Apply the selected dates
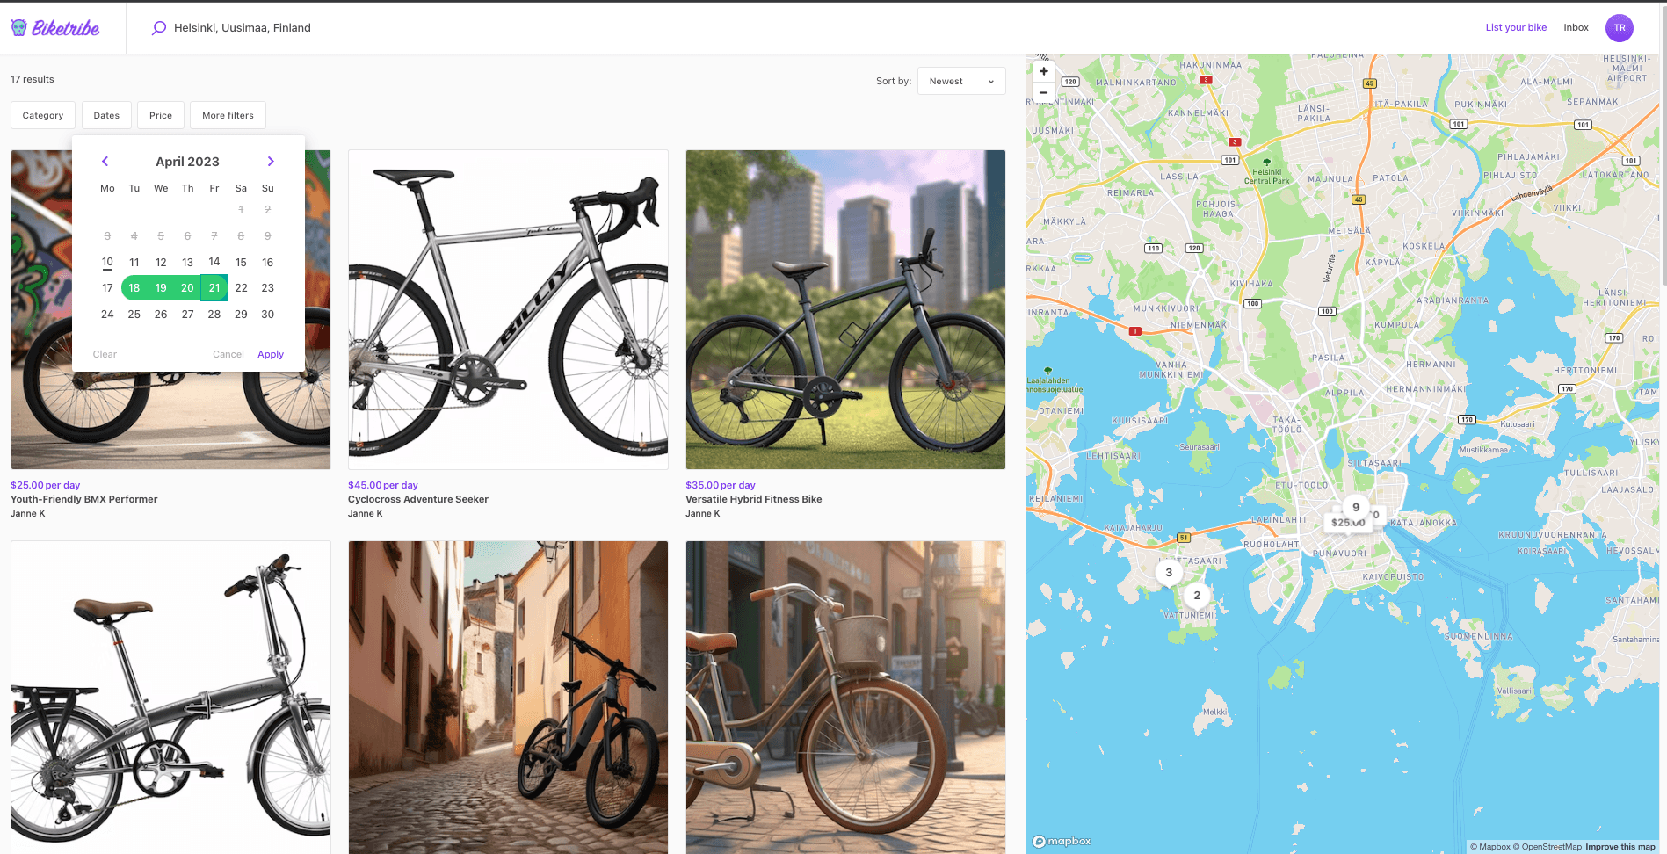 point(271,355)
